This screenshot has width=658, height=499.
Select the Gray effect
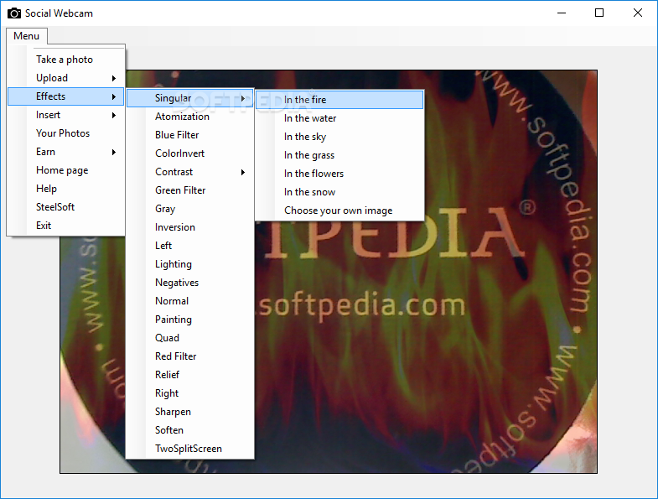click(x=190, y=209)
